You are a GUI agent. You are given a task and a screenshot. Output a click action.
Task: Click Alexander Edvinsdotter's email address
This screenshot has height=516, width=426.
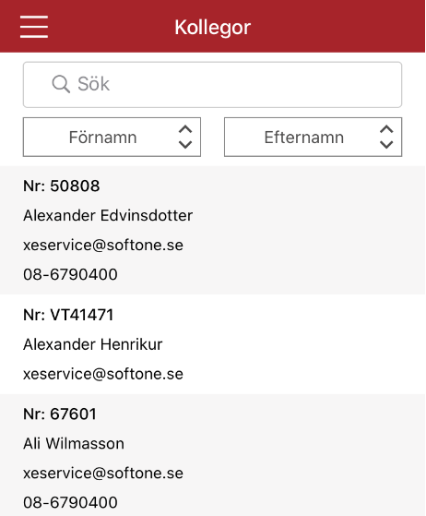coord(103,246)
